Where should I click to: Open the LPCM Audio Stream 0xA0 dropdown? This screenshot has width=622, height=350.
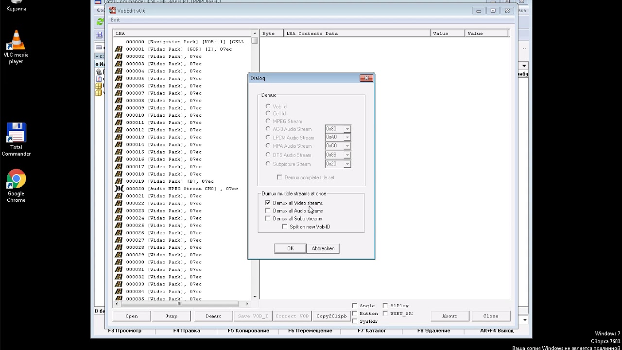(x=347, y=137)
